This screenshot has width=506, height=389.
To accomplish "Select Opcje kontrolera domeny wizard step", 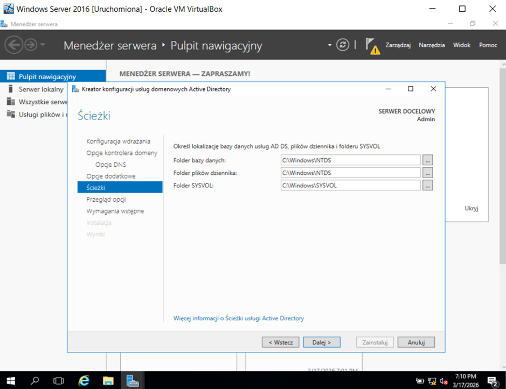I will [x=122, y=153].
